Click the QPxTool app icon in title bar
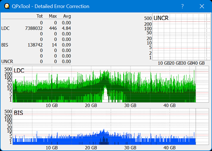This screenshot has height=151, width=212. coord(7,6)
